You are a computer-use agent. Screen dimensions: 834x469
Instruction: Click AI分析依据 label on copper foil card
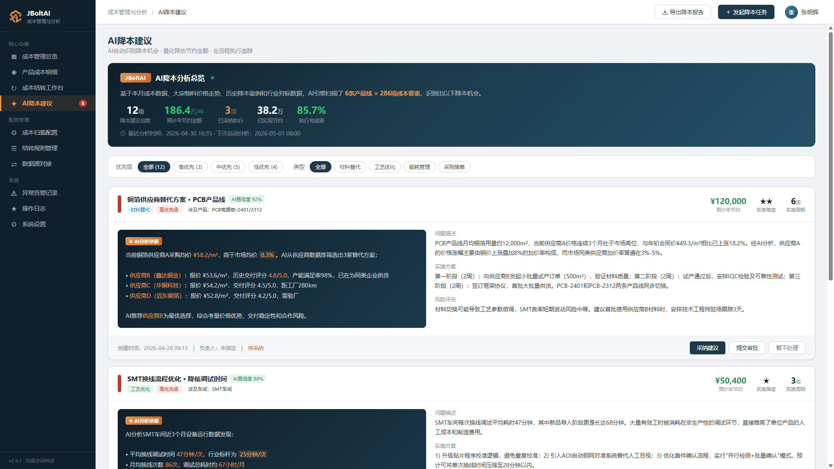(x=144, y=241)
